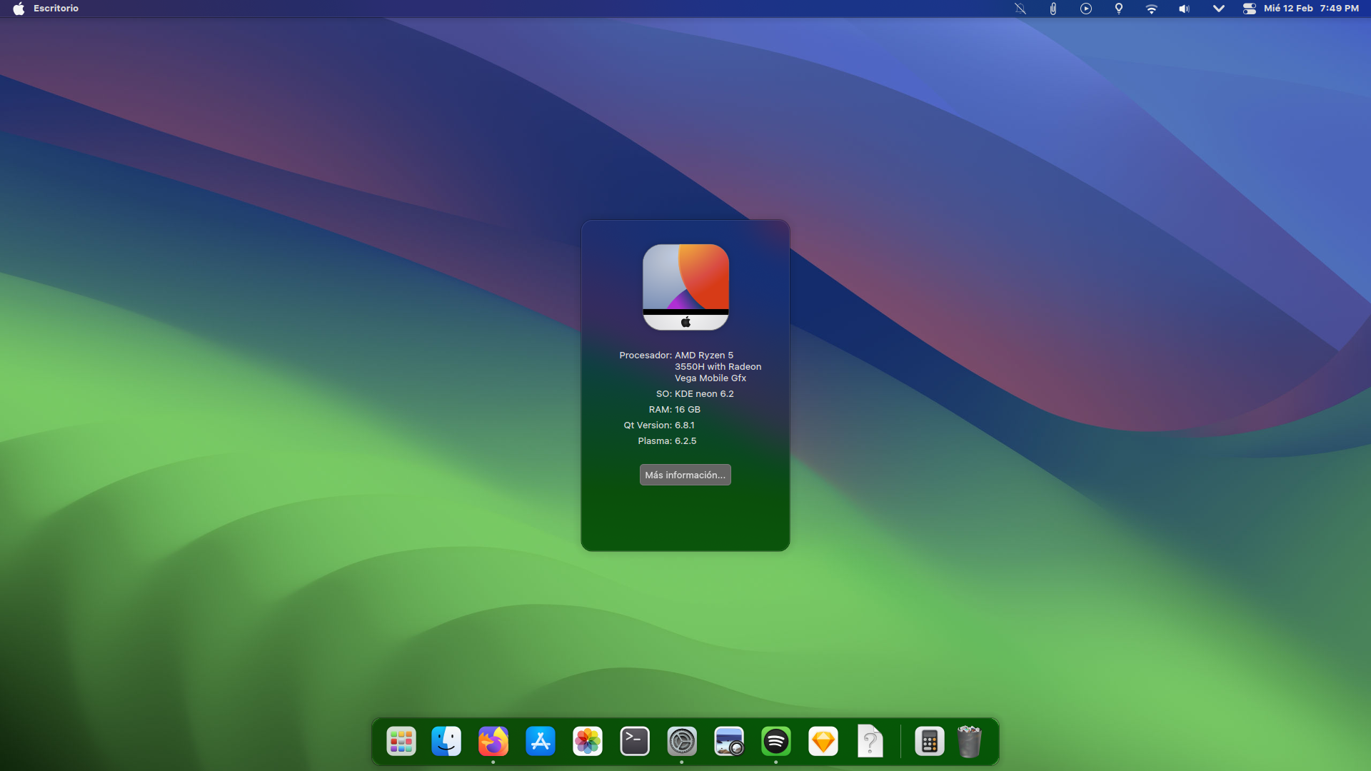
Task: Click the computer image in info widget
Action: click(685, 287)
